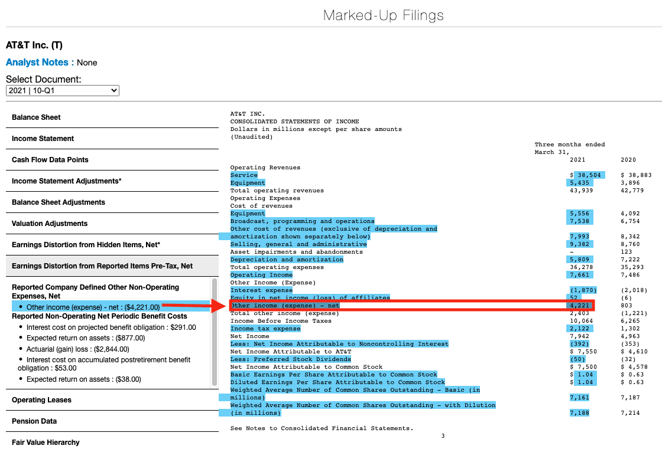Click Total operating revenues value 43,939
This screenshot has height=449, width=662.
point(582,190)
